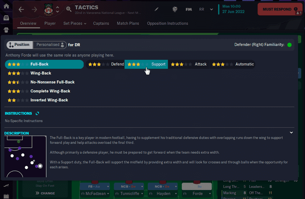Switch to the Personalised toggle
Image resolution: width=305 pixels, height=199 pixels.
(x=50, y=45)
